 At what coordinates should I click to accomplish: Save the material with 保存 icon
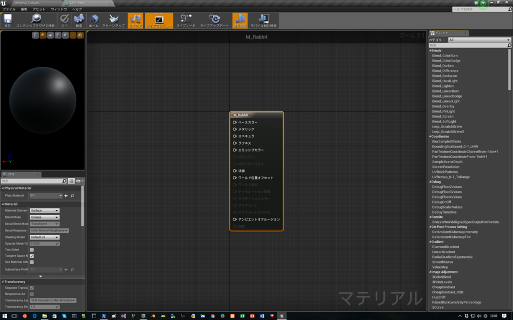coord(8,20)
